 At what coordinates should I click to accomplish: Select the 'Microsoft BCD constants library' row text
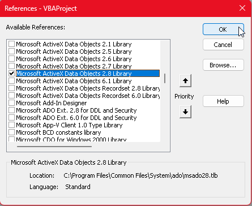(x=58, y=132)
